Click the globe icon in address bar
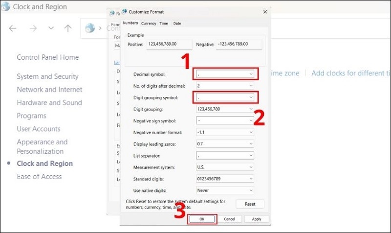 coord(90,28)
